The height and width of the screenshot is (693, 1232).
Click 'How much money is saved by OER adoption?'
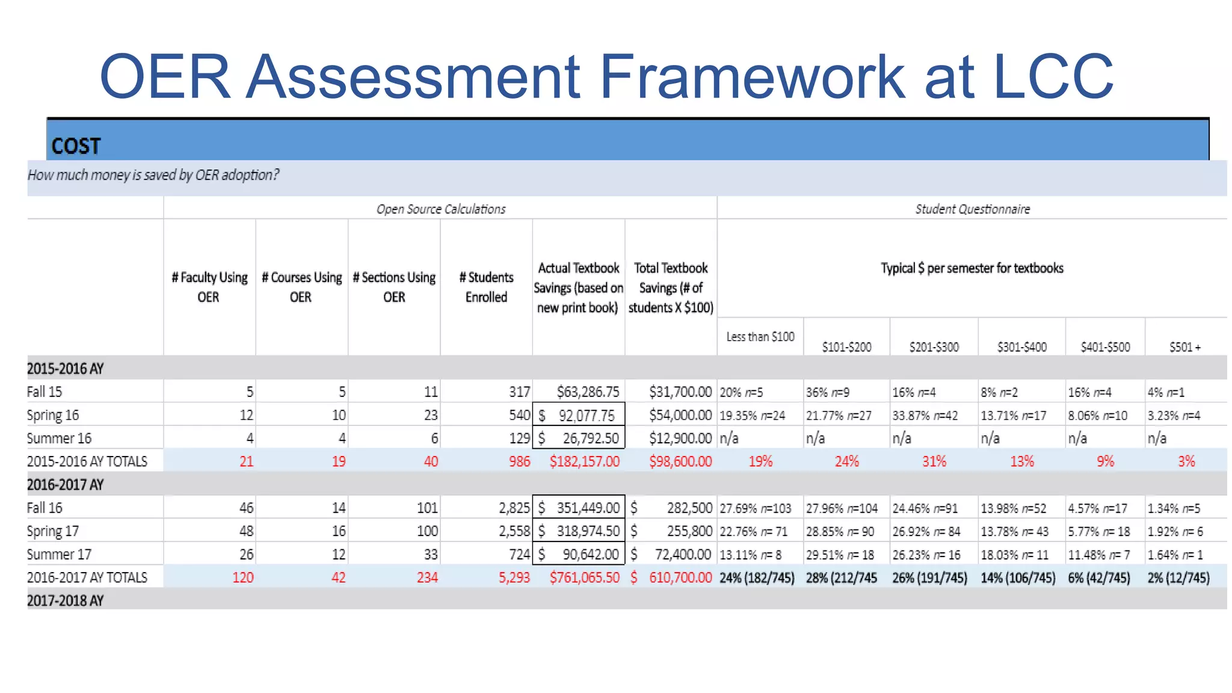(x=153, y=175)
